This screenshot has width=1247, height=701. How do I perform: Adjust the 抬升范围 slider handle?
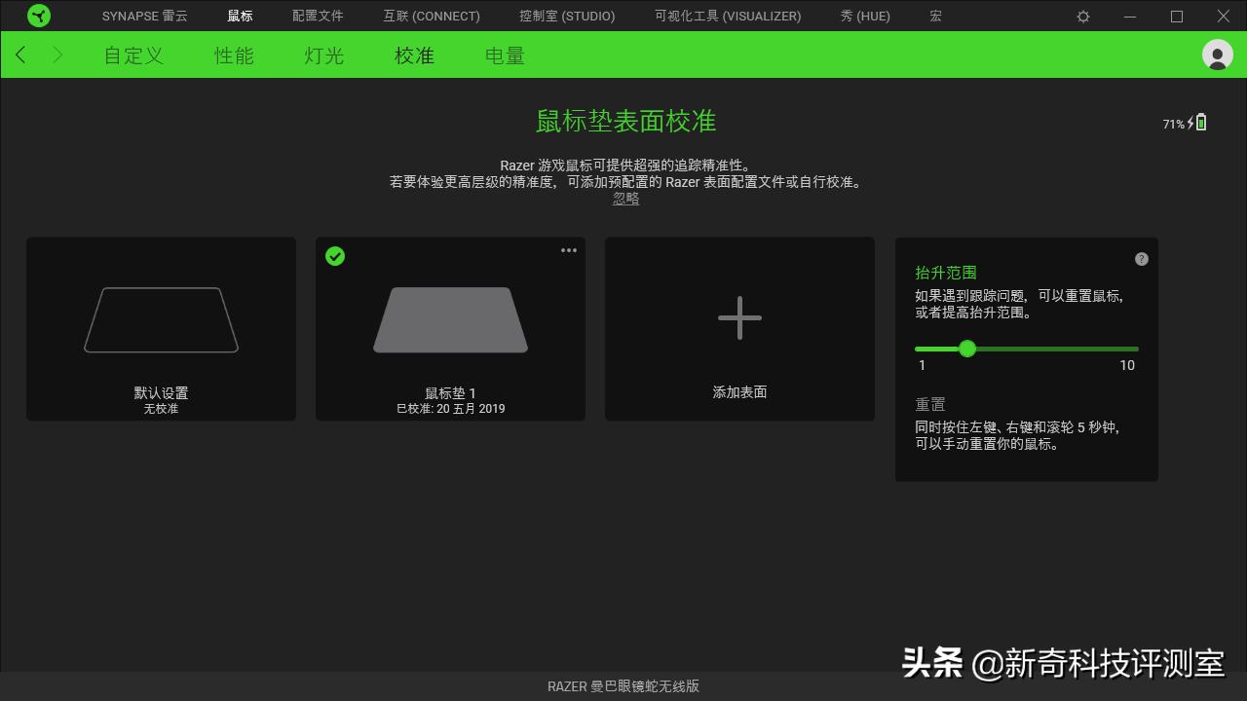[967, 349]
